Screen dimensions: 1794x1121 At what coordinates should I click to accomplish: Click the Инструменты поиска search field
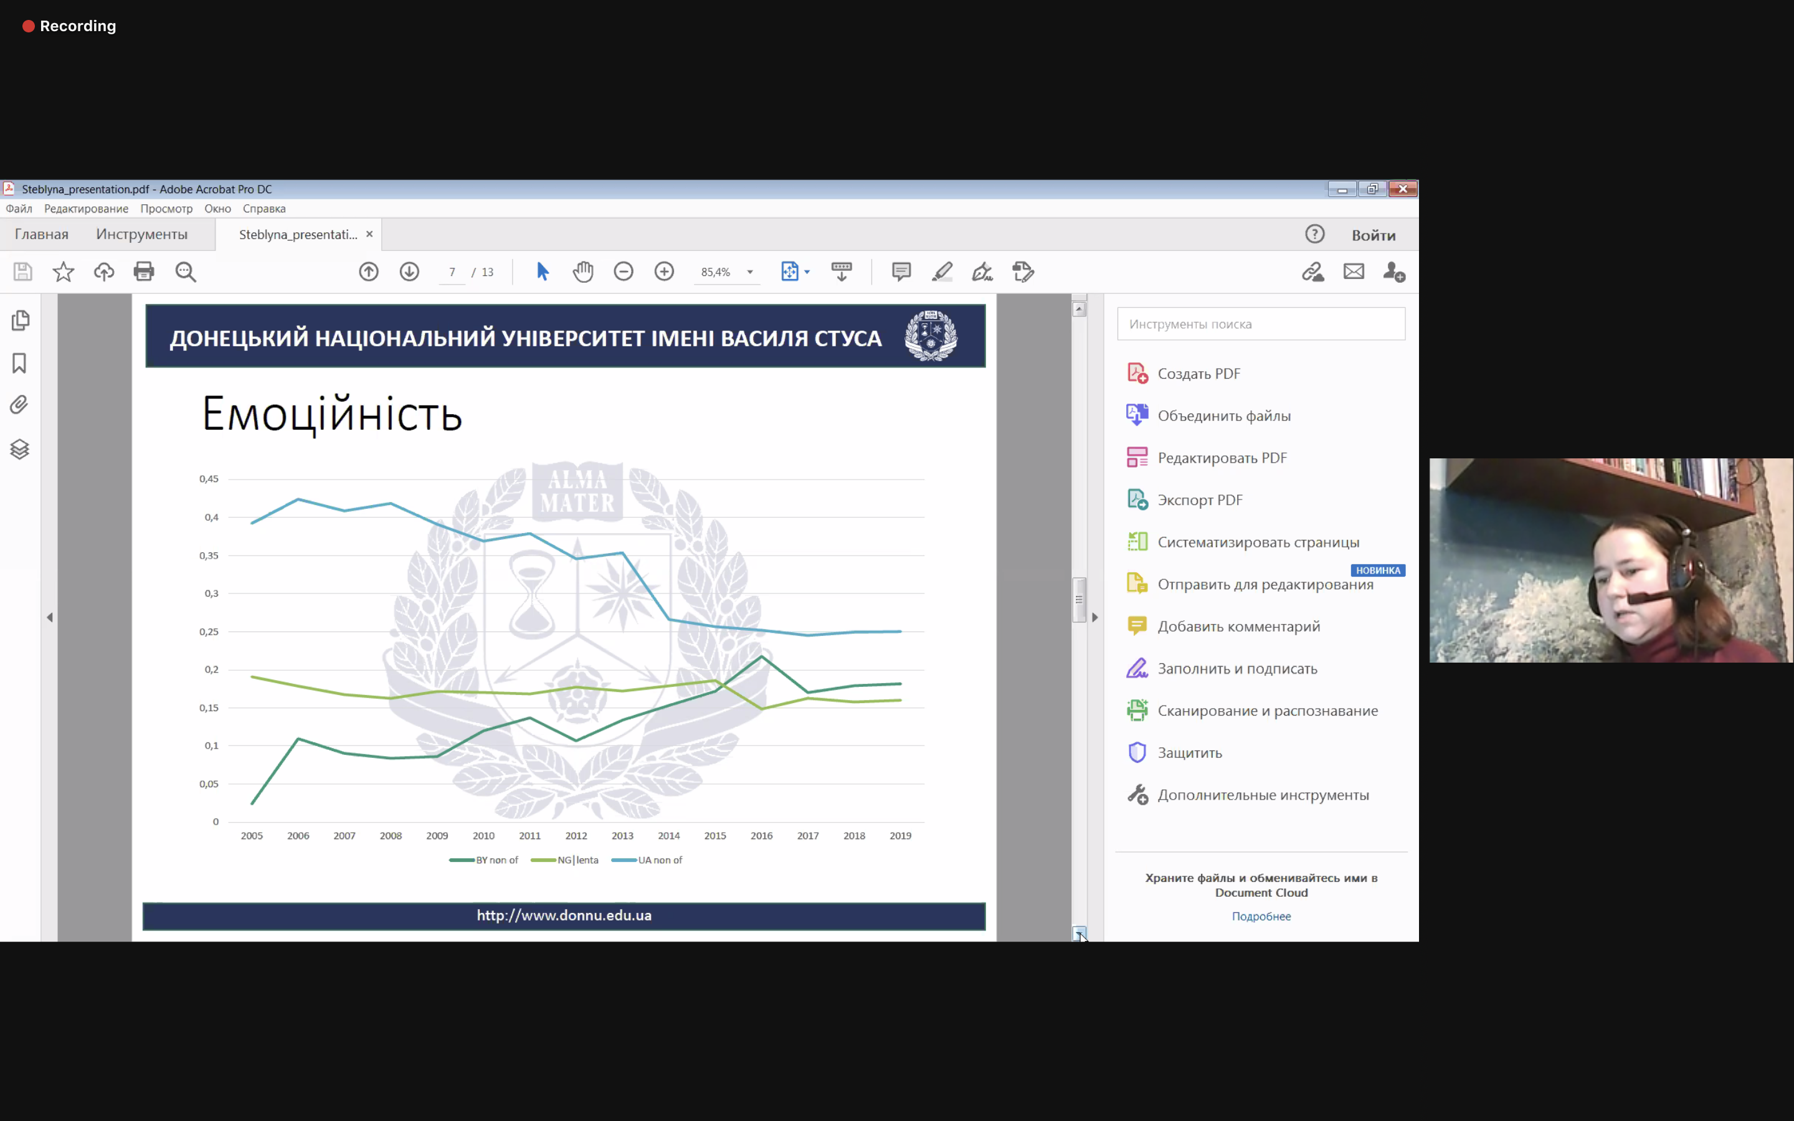tap(1260, 324)
